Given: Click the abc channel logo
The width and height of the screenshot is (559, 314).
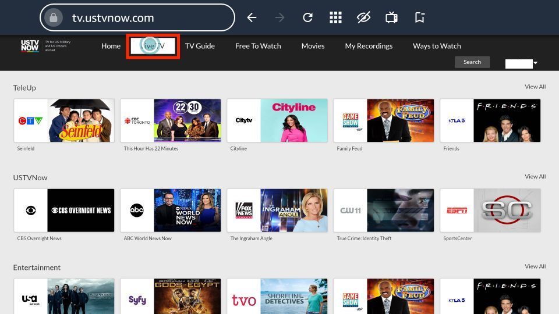Looking at the screenshot, I should pos(137,210).
